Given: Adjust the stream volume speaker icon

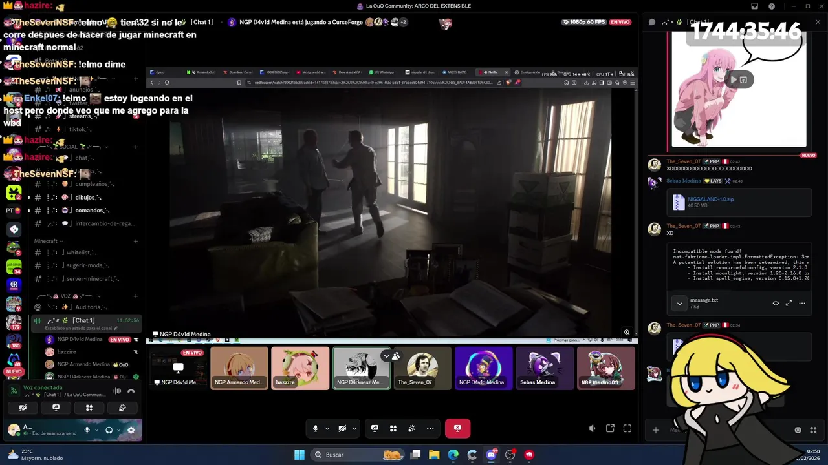Looking at the screenshot, I should point(592,428).
